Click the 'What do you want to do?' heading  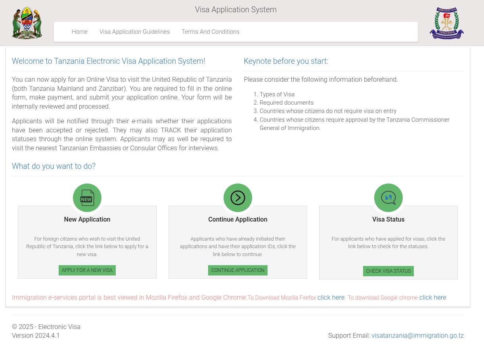(54, 166)
